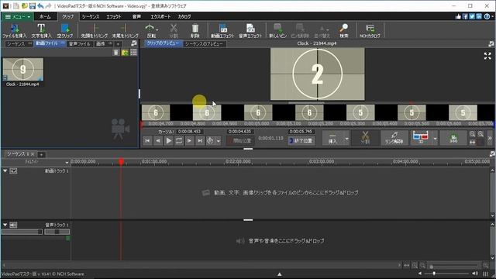Click the Reverse (反転) toolbar icon
The width and height of the screenshot is (496, 279).
coord(150,31)
